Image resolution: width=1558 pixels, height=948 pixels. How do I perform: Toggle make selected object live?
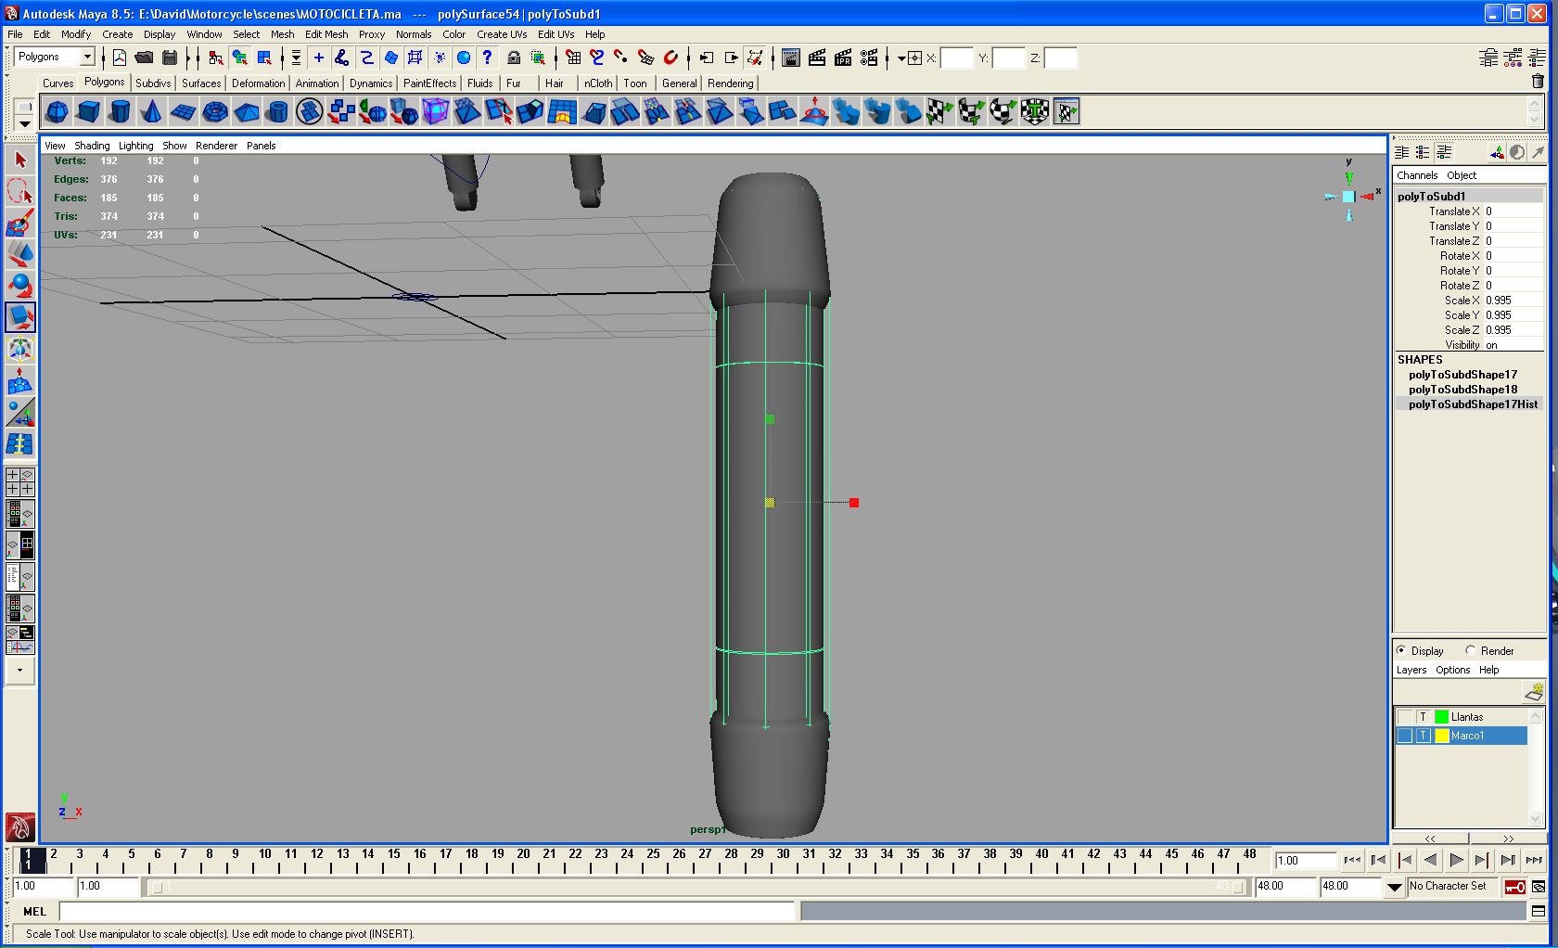(x=670, y=58)
